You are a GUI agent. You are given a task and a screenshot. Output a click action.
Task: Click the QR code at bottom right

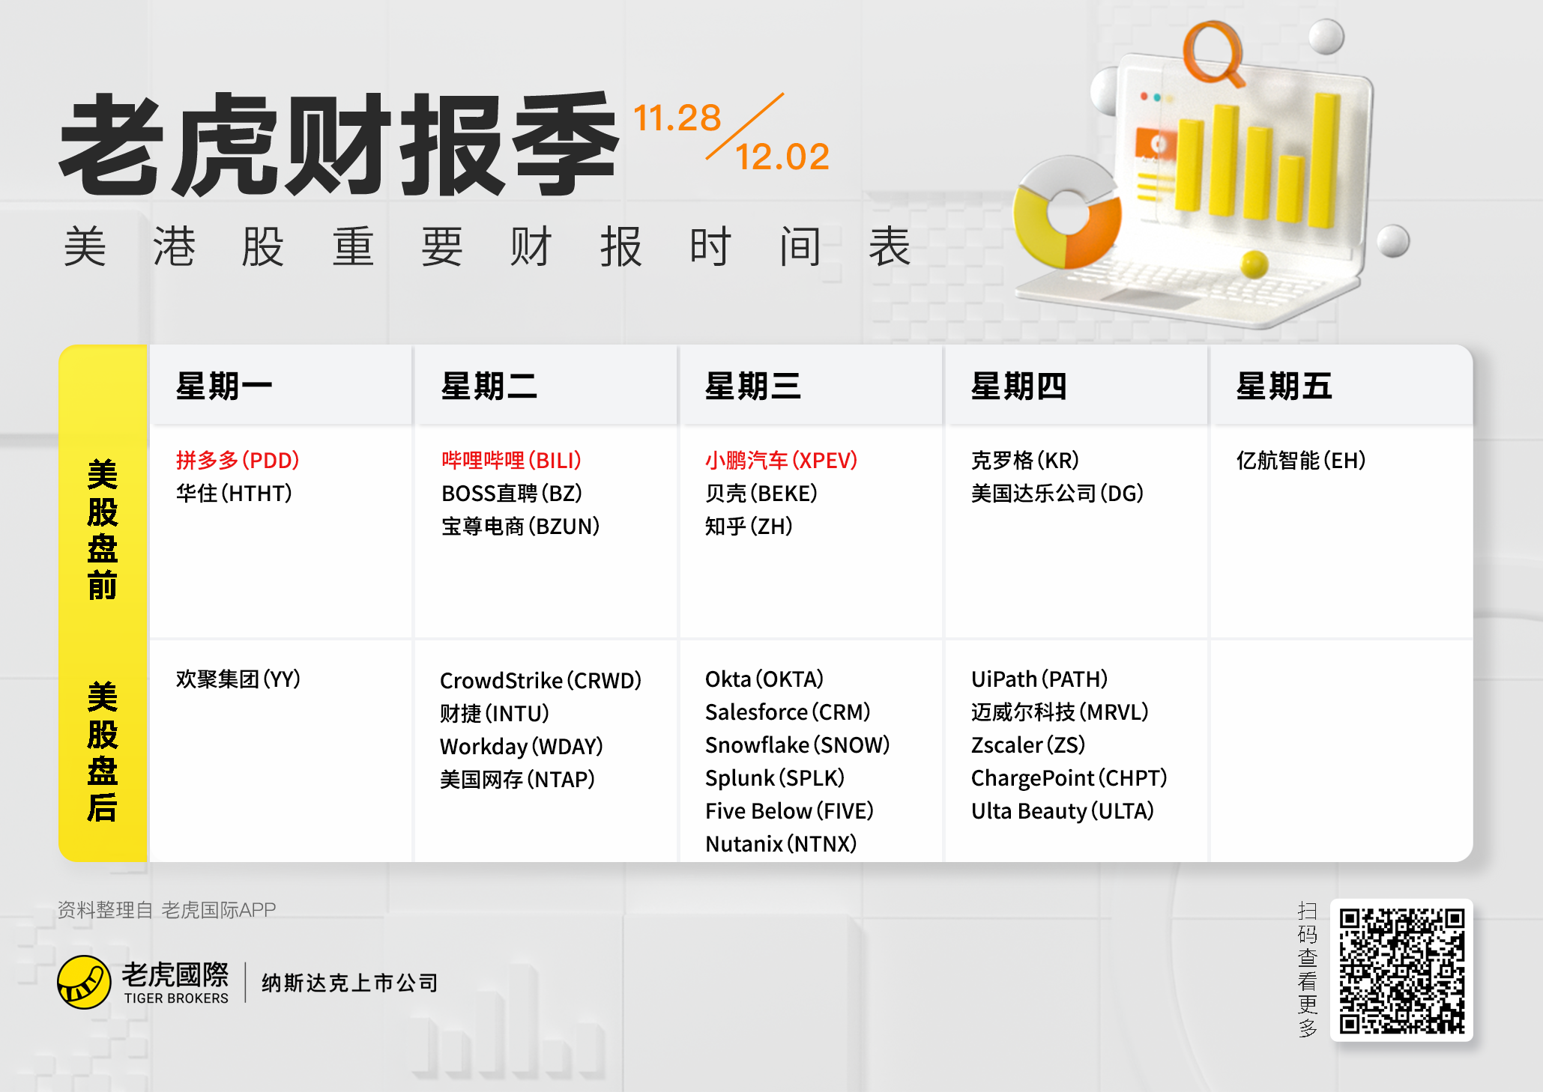click(1401, 970)
